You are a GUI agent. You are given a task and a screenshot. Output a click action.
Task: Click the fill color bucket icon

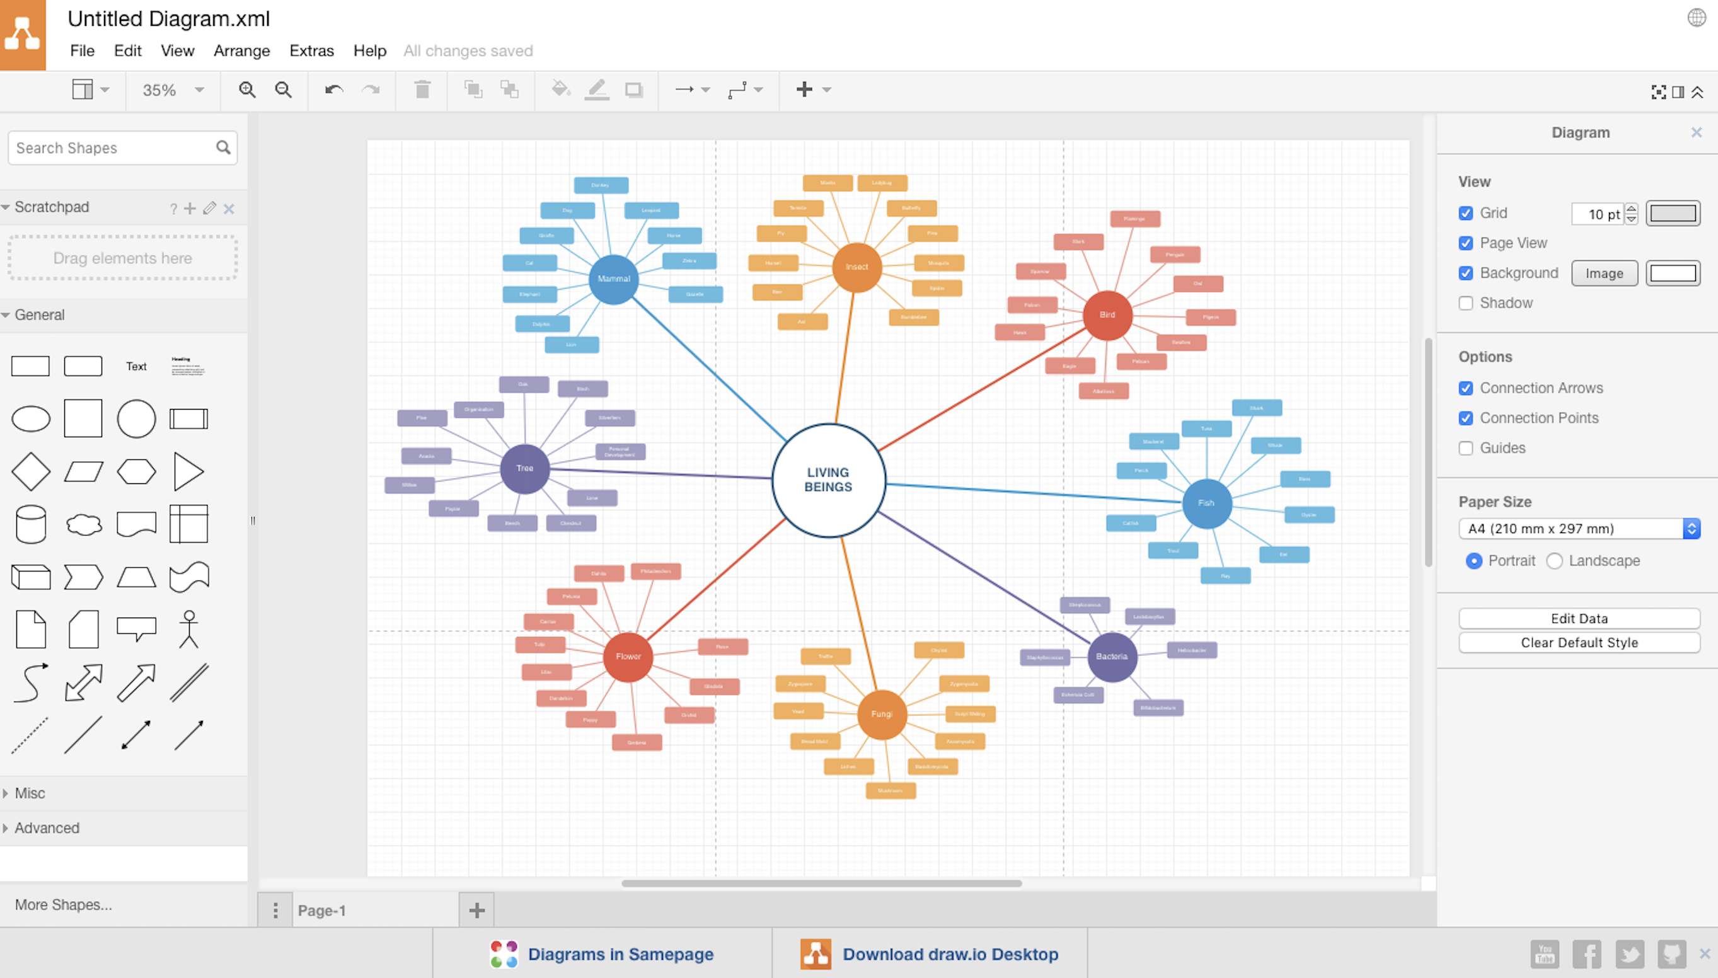(x=560, y=90)
